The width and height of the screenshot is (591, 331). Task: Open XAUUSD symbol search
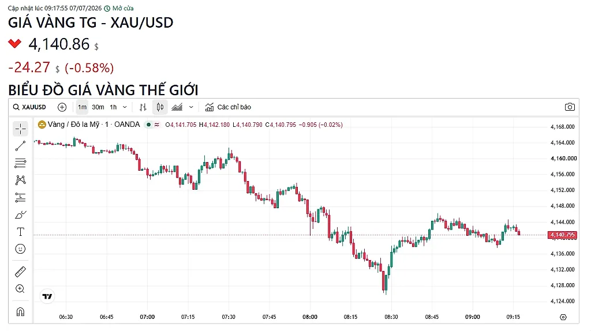tap(29, 107)
